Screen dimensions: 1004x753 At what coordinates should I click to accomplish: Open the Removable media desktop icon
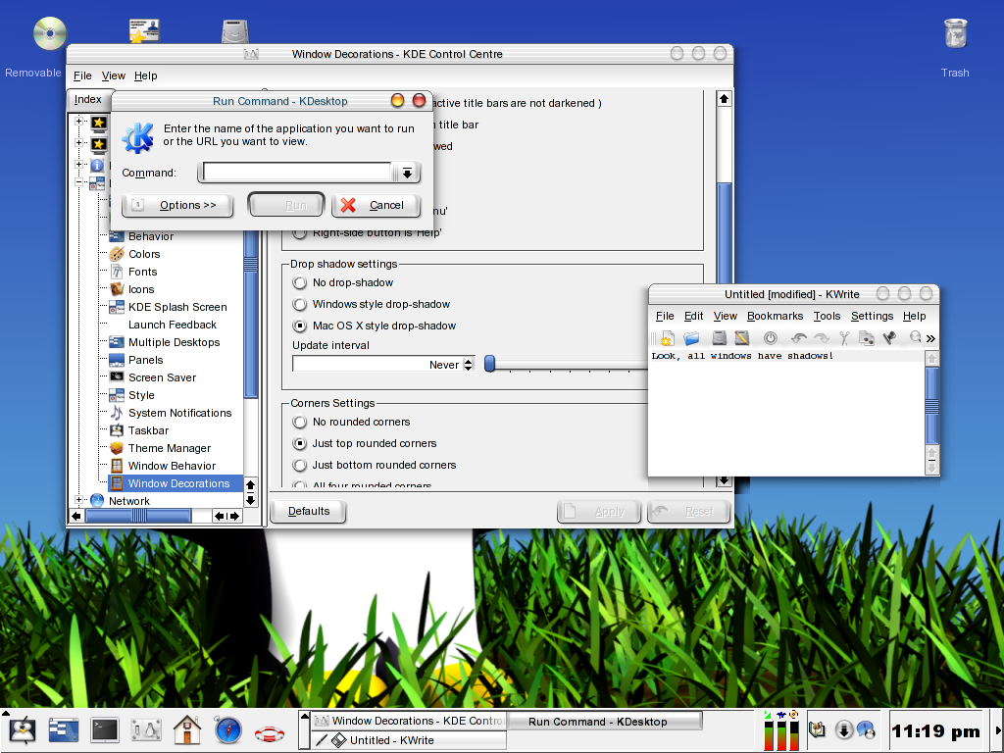[x=50, y=33]
